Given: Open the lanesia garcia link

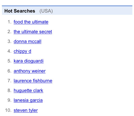Looking at the screenshot, I should (28, 100).
